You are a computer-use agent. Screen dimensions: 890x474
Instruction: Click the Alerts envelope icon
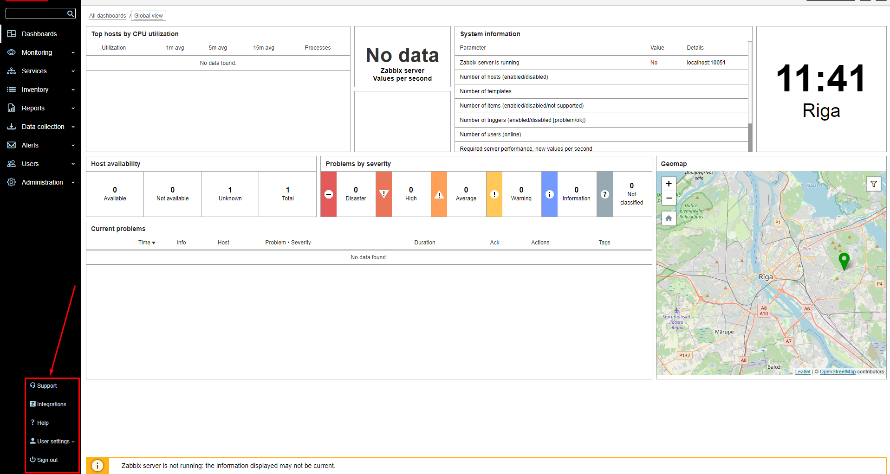pyautogui.click(x=12, y=145)
